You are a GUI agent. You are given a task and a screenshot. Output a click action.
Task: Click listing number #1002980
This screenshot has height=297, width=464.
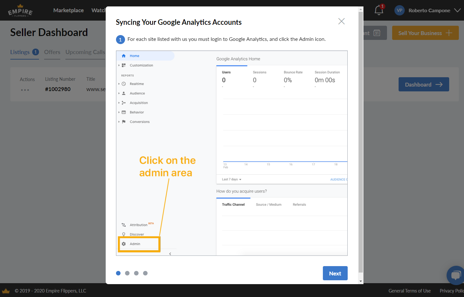point(58,89)
